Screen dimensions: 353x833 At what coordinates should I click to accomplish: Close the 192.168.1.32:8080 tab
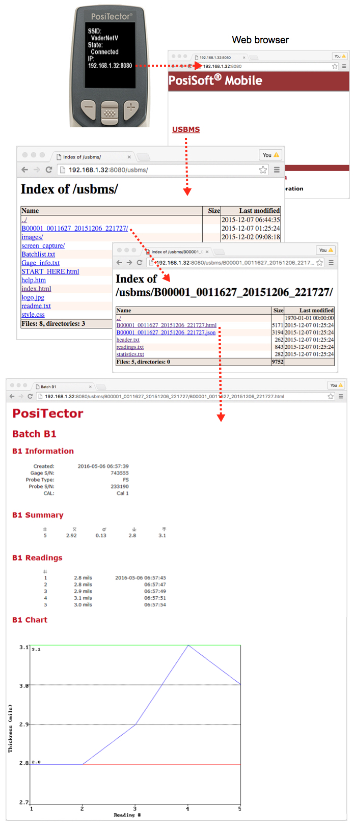[x=244, y=58]
